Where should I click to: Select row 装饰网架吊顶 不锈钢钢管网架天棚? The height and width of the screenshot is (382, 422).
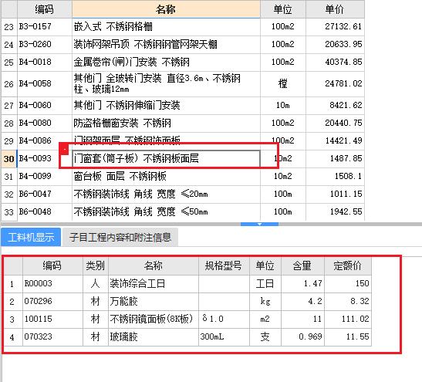click(x=183, y=45)
